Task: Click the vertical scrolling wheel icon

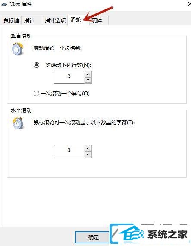Action: point(18,49)
